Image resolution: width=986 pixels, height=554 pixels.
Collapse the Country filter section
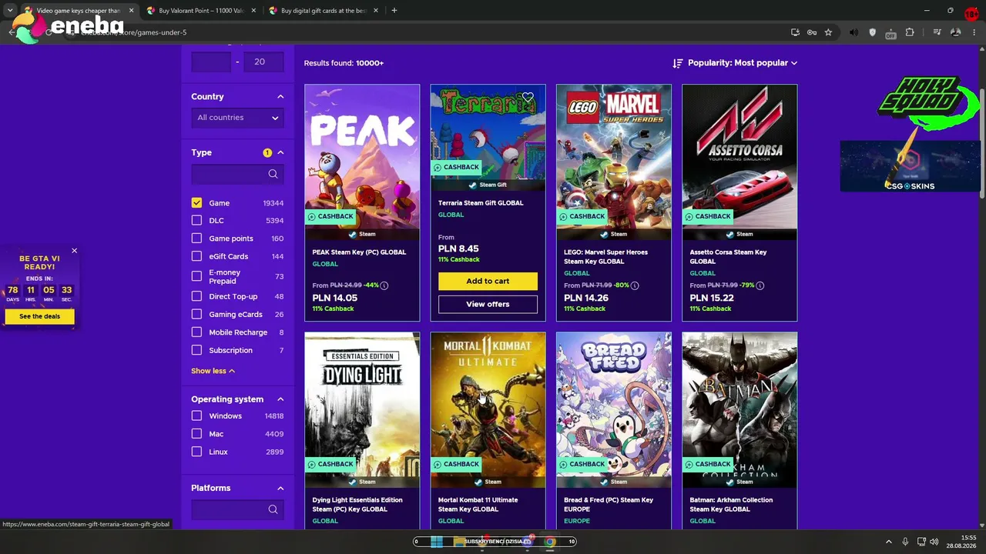(x=280, y=97)
